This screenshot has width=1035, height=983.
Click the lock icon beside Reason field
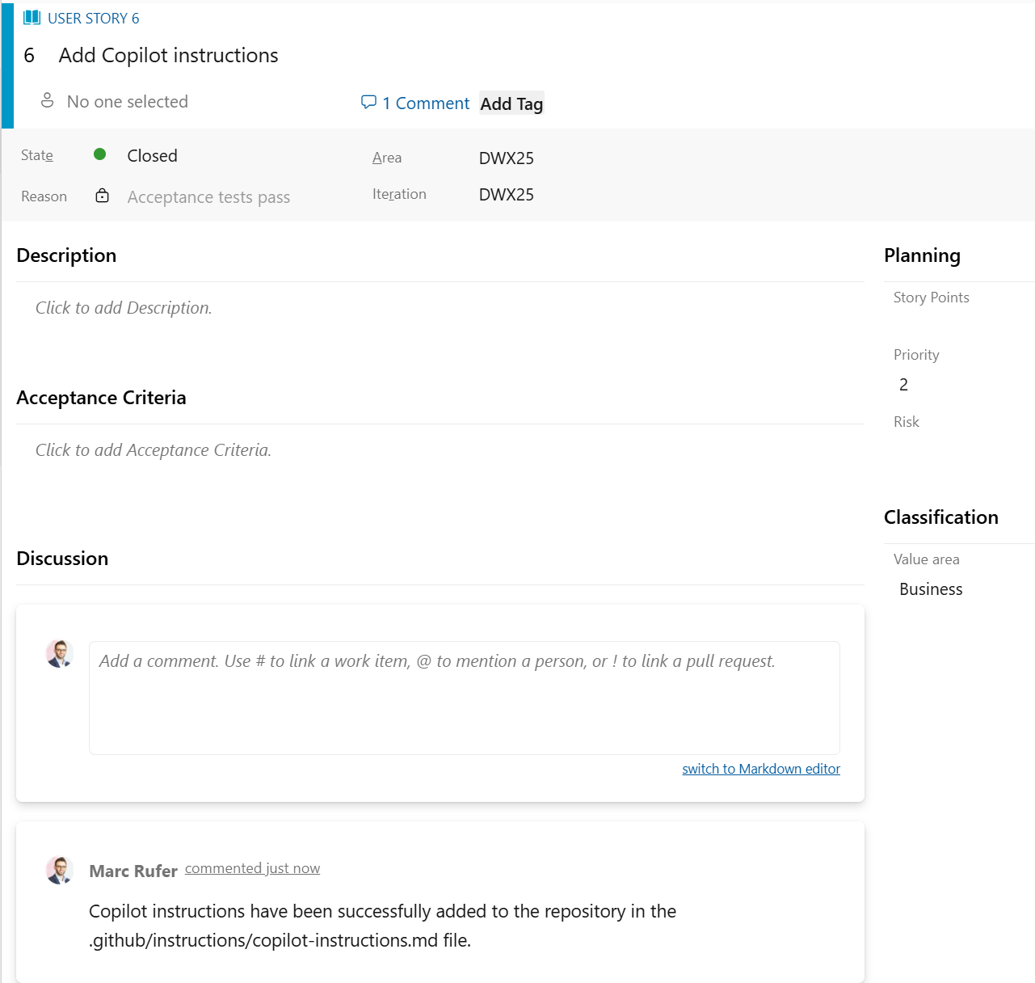(102, 196)
